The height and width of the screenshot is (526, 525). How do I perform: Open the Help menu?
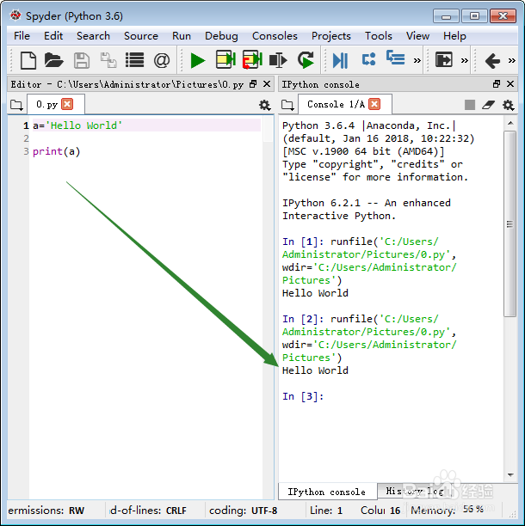454,36
